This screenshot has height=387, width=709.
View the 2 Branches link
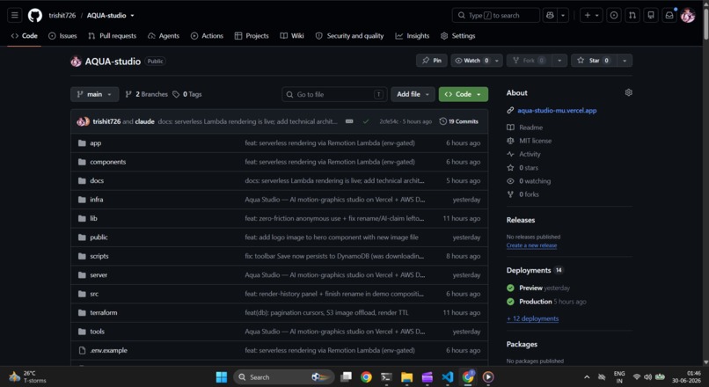point(147,94)
